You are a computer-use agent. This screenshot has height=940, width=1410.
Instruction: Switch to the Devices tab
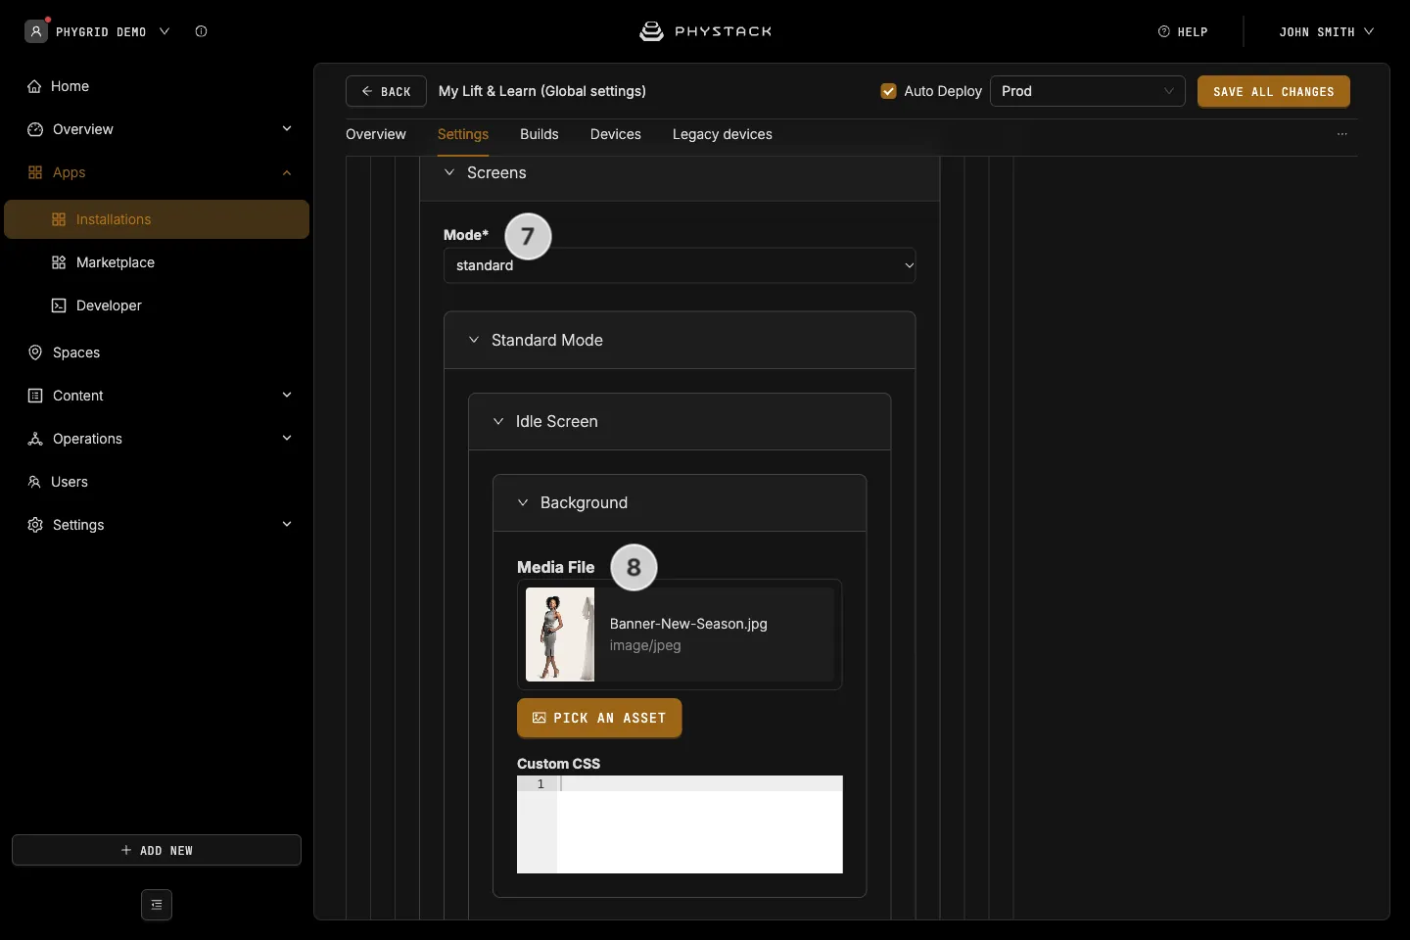(616, 134)
